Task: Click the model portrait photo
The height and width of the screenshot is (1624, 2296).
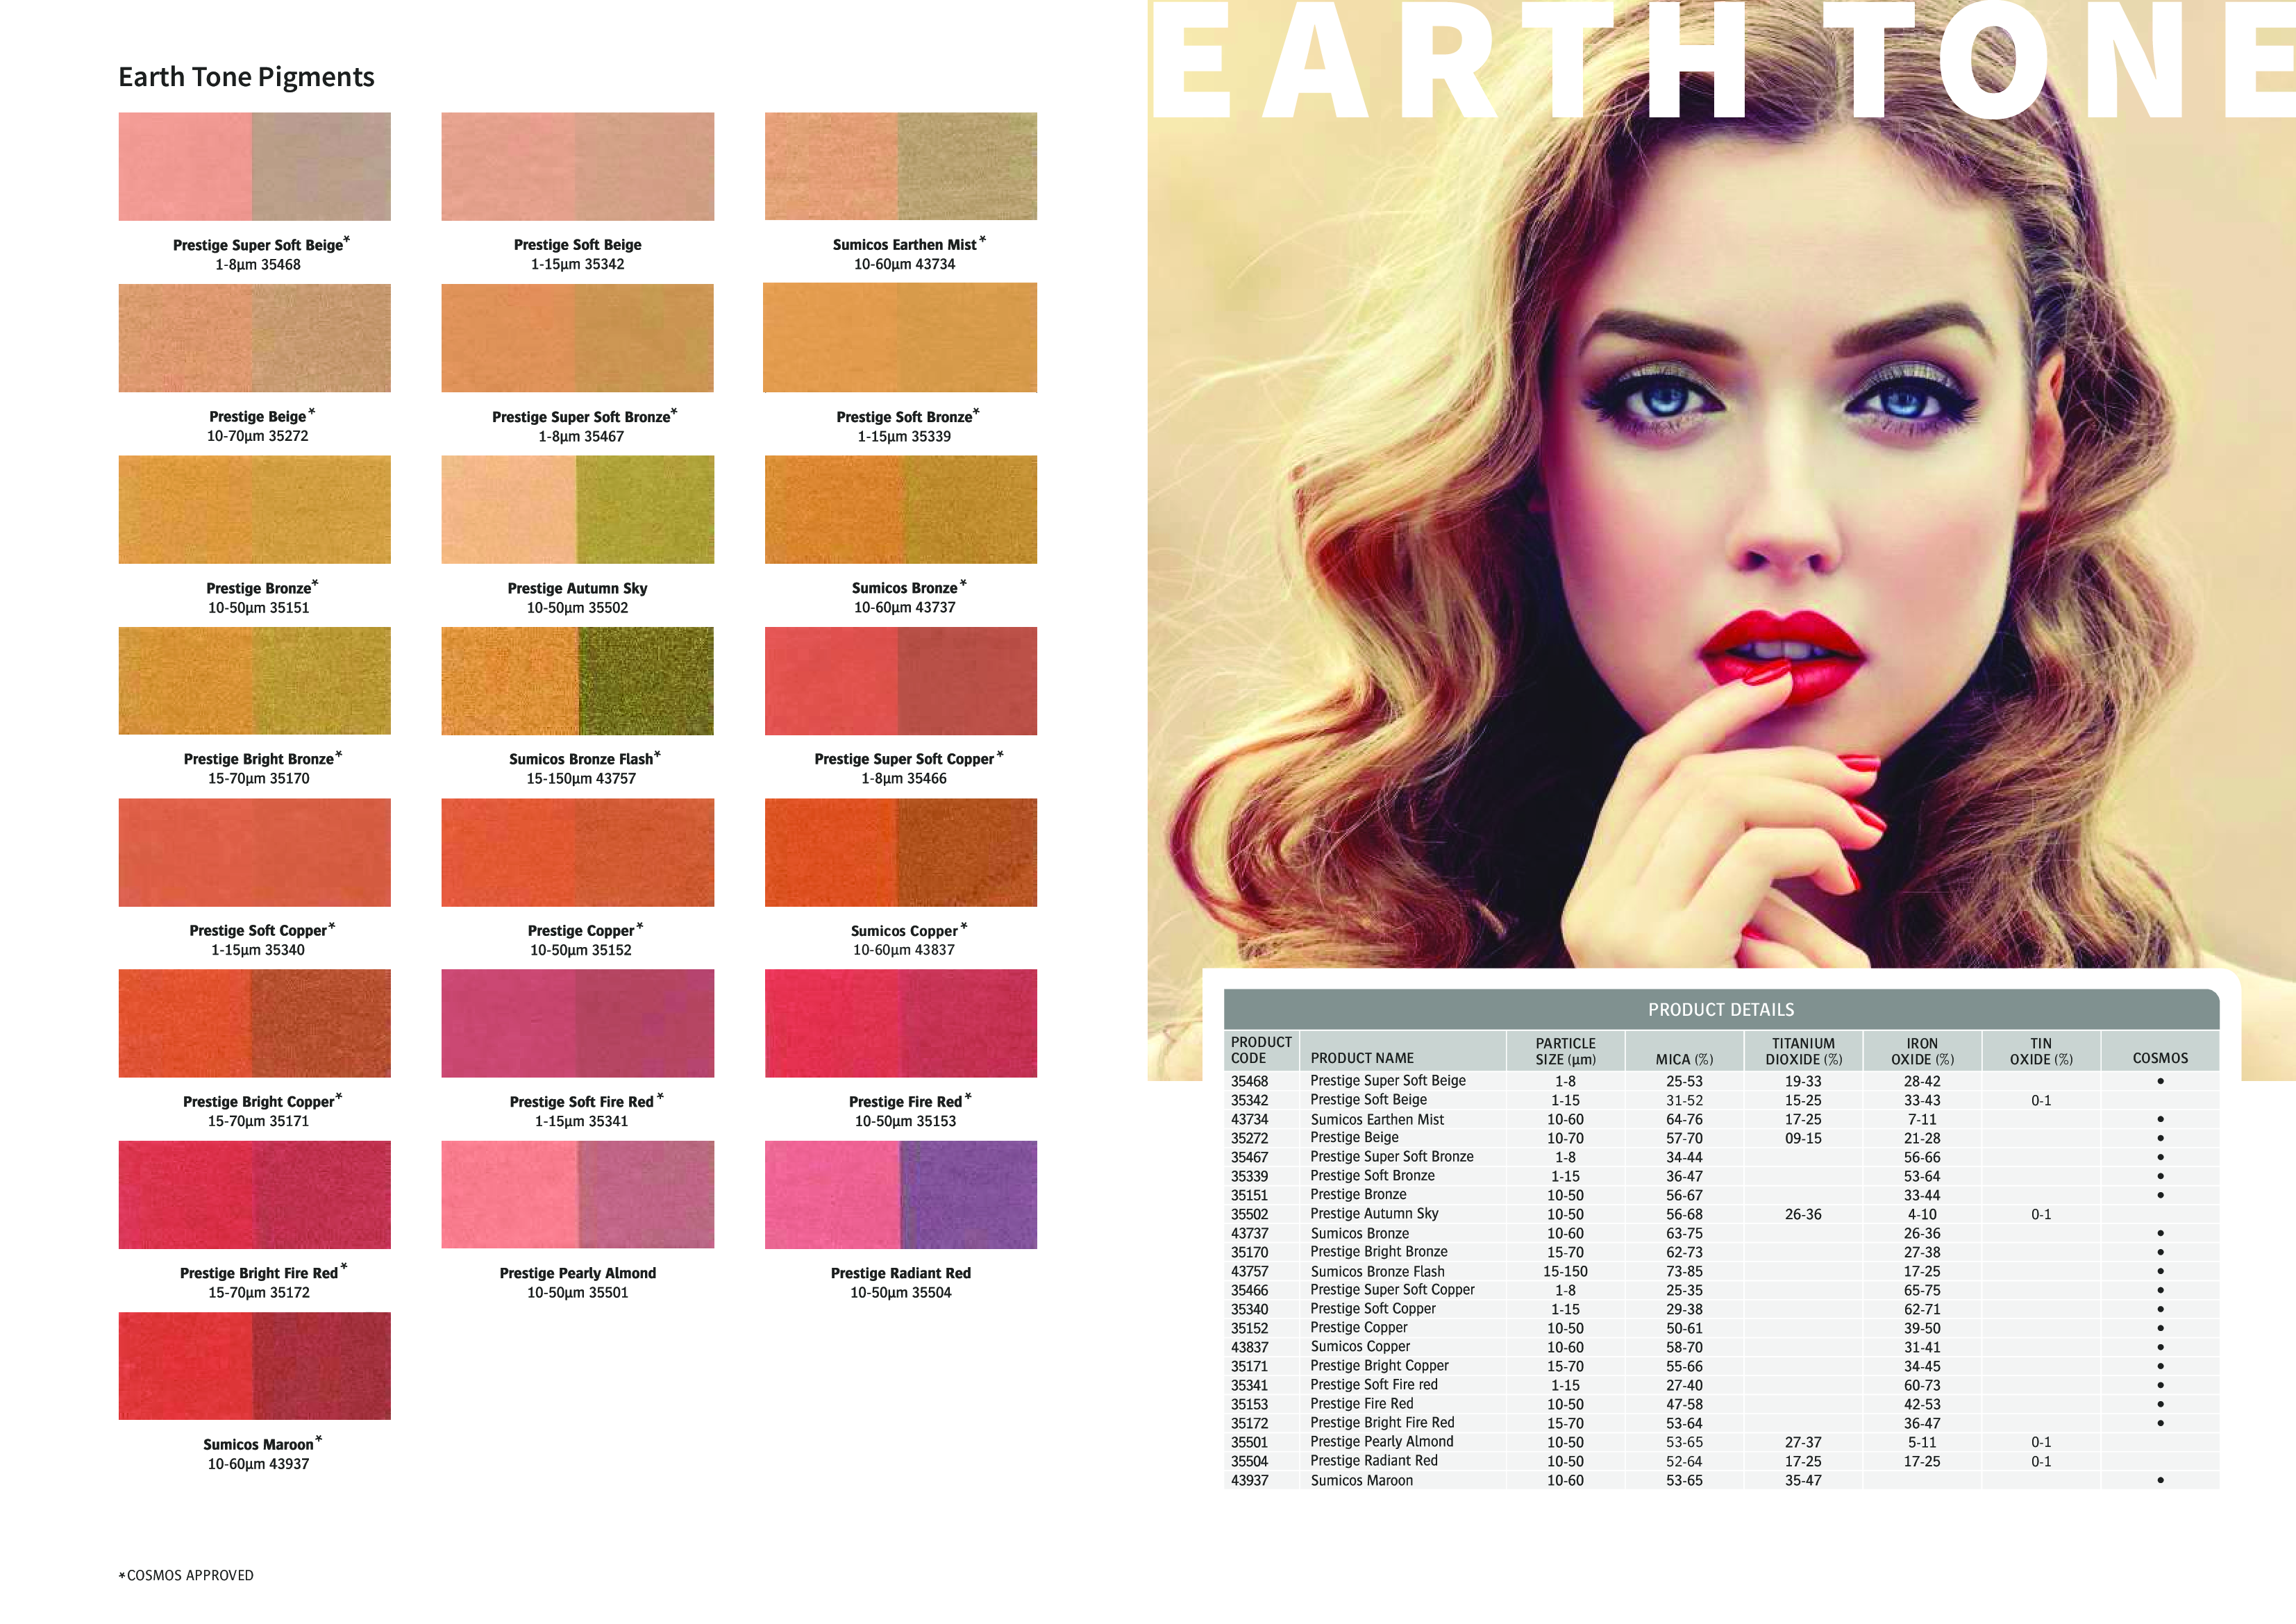Action: point(1721,540)
